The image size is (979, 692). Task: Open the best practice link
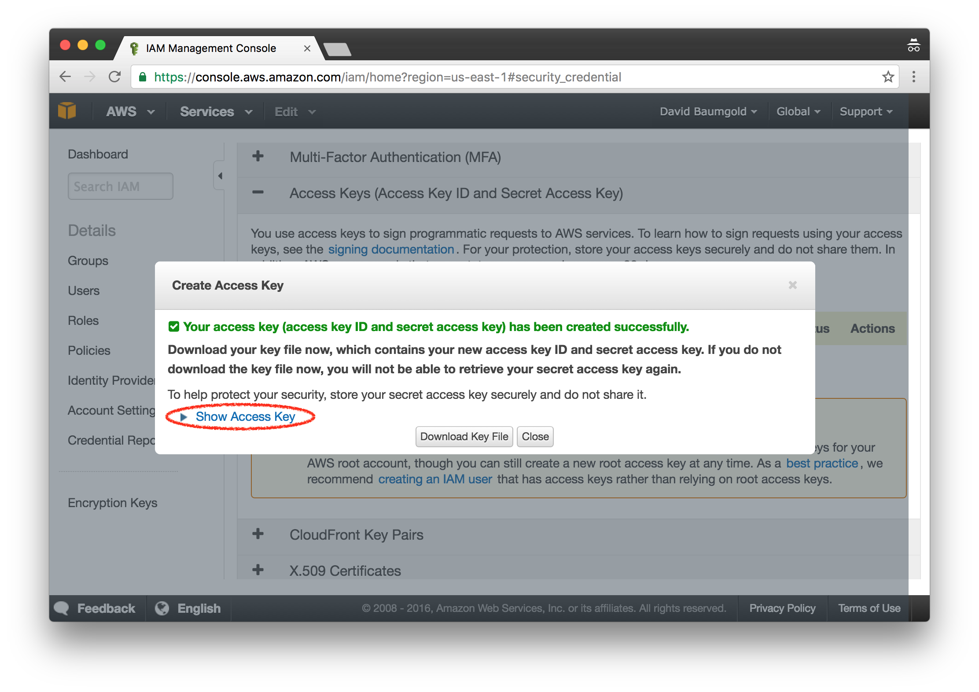pyautogui.click(x=822, y=463)
